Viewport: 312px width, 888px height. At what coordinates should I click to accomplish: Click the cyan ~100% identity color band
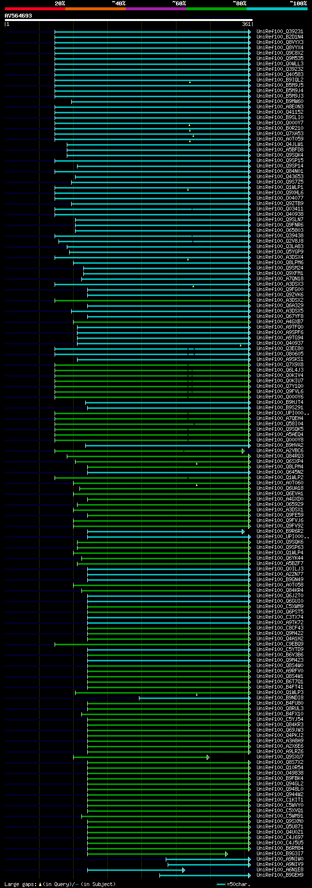coord(277,8)
